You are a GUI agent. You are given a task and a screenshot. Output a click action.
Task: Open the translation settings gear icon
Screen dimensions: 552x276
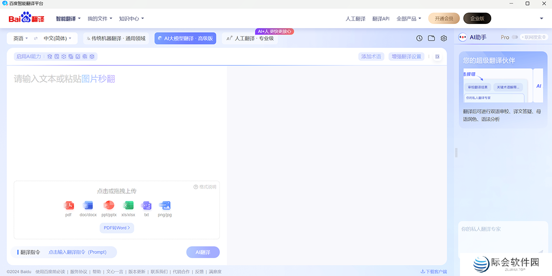tap(443, 38)
